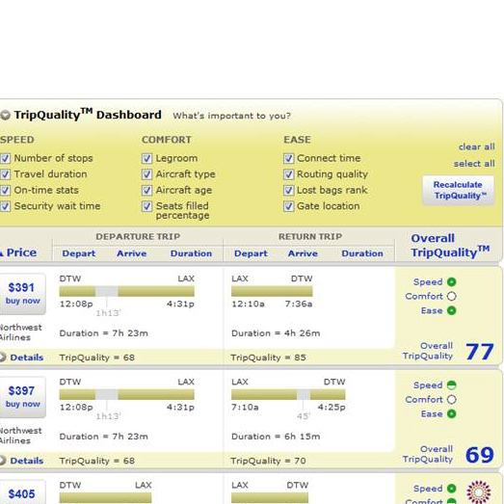Click Speed indicator dot on $391 flight
The height and width of the screenshot is (504, 504).
(x=452, y=282)
